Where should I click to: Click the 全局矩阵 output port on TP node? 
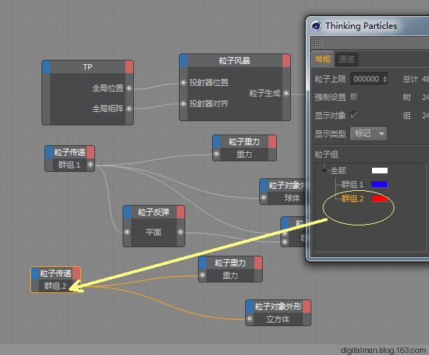pos(129,109)
